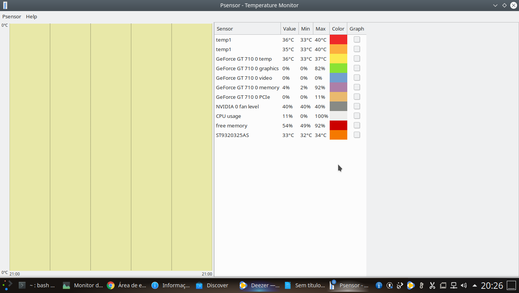The image size is (519, 293).
Task: Click the blue info tray icon
Action: pos(379,285)
